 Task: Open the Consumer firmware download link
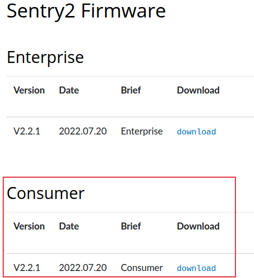pos(197,268)
